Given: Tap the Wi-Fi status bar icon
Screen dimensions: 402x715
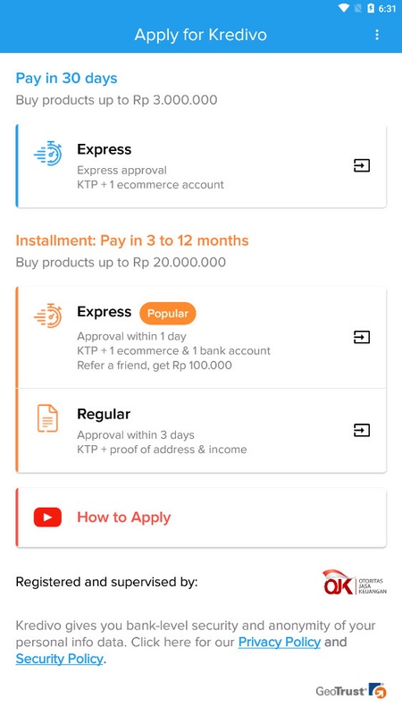Looking at the screenshot, I should point(344,8).
